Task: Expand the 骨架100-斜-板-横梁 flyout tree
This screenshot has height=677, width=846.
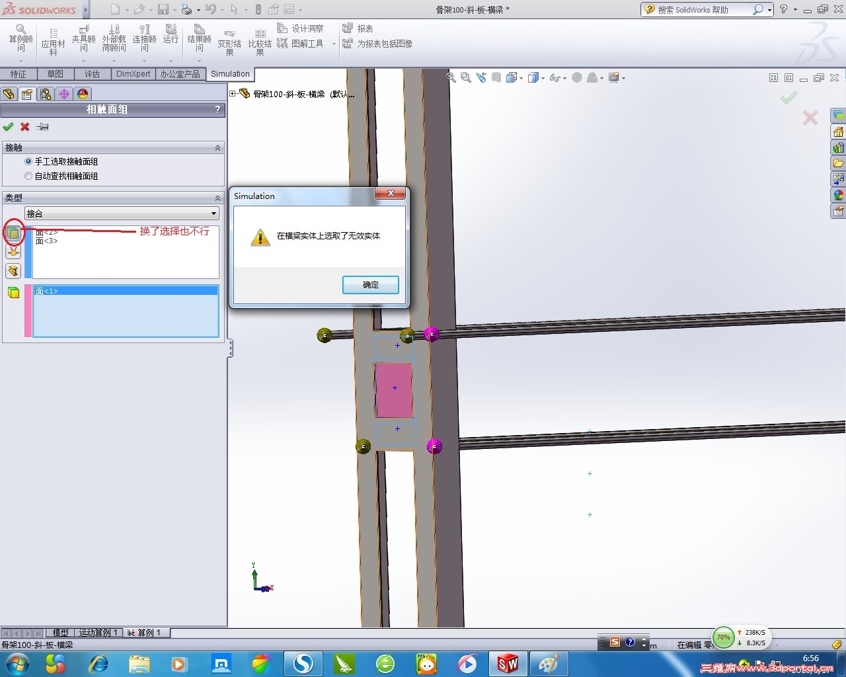Action: (233, 94)
